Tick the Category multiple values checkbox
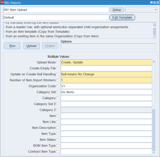Screen dimensions: 160x157 pyautogui.click(x=58, y=98)
